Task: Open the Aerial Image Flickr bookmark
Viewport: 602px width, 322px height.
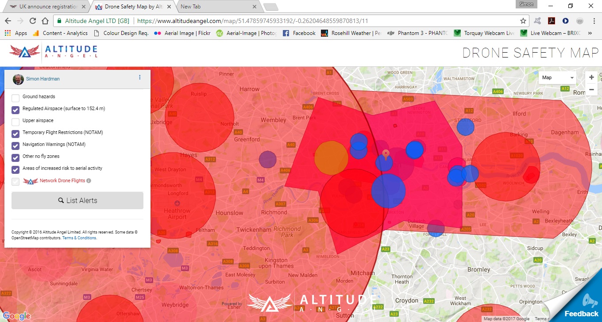Action: click(x=182, y=33)
